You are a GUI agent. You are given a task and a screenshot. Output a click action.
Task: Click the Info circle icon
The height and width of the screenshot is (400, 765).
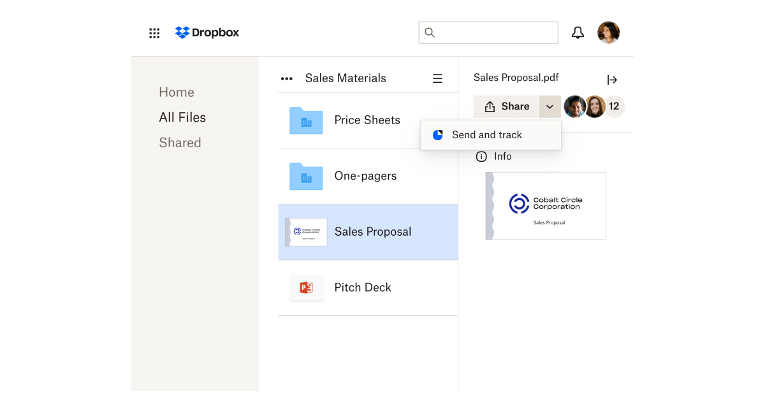pos(481,157)
